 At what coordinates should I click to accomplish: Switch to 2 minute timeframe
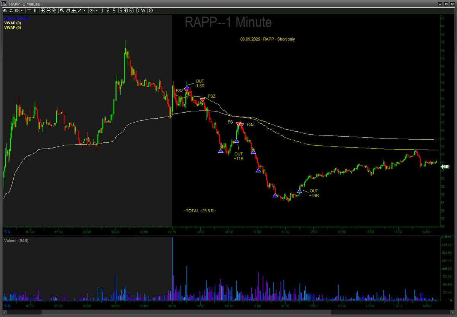click(x=108, y=11)
